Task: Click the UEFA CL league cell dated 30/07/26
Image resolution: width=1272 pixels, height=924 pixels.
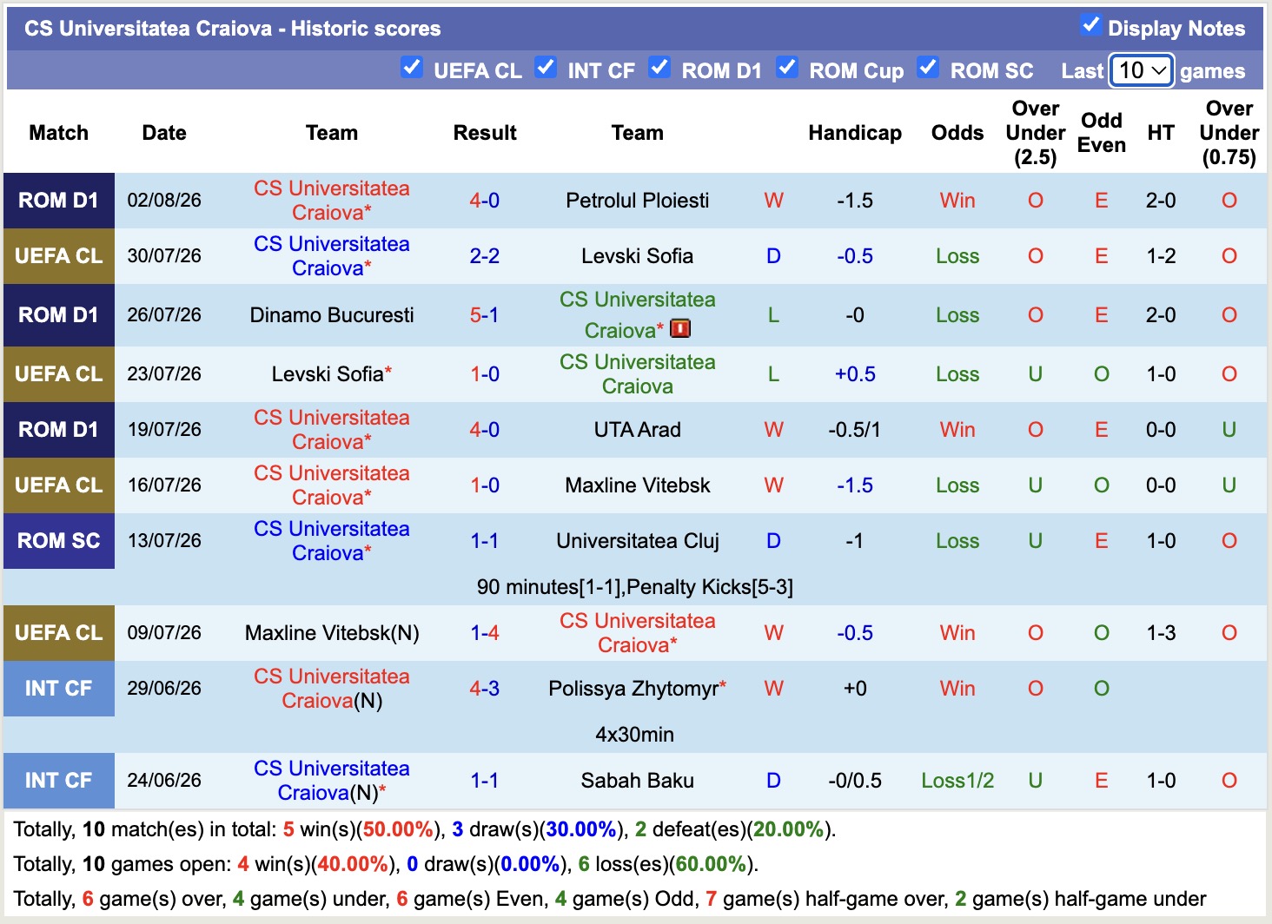Action: click(x=59, y=256)
